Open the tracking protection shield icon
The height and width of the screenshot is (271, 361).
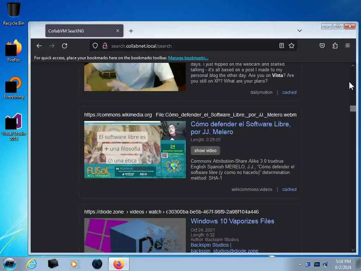[x=95, y=46]
